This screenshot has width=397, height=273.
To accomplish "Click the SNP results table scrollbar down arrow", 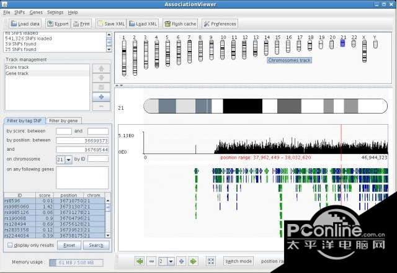I will click(x=108, y=236).
